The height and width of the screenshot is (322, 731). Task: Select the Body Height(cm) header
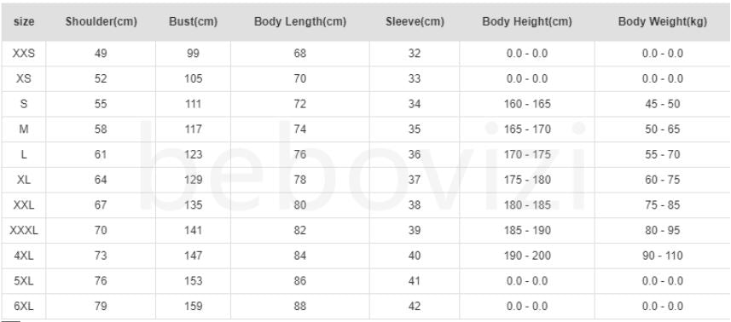[527, 22]
